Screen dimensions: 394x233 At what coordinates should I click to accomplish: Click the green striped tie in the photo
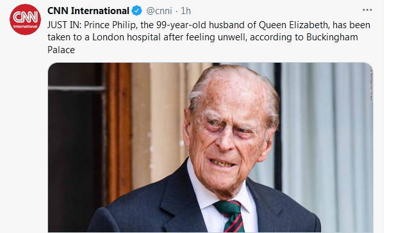tap(230, 216)
